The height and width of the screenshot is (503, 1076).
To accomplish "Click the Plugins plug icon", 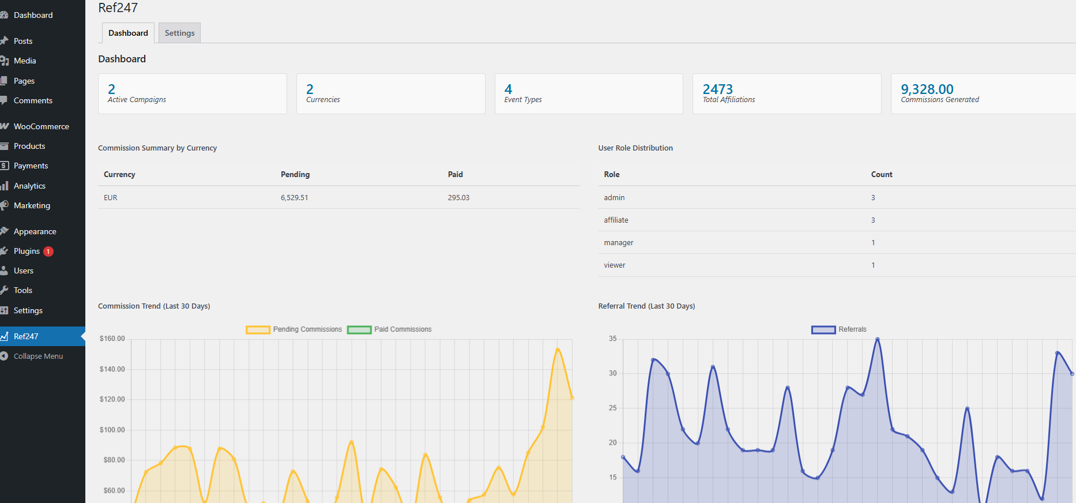I will (x=3, y=251).
